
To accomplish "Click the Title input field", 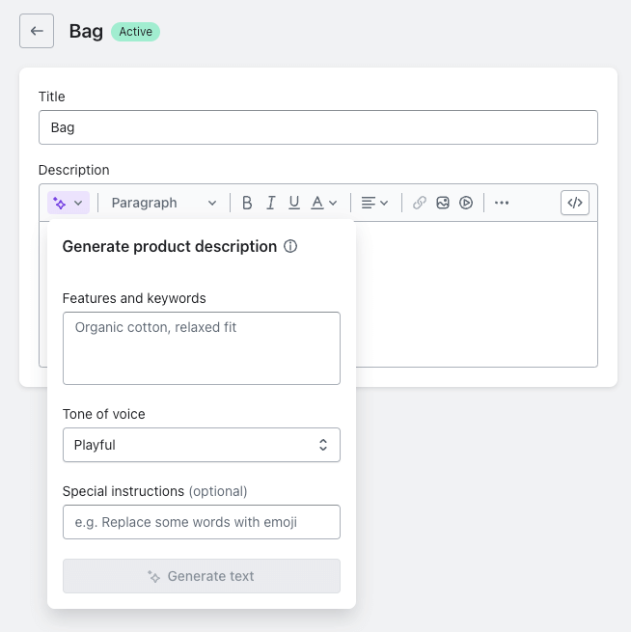I will (318, 127).
